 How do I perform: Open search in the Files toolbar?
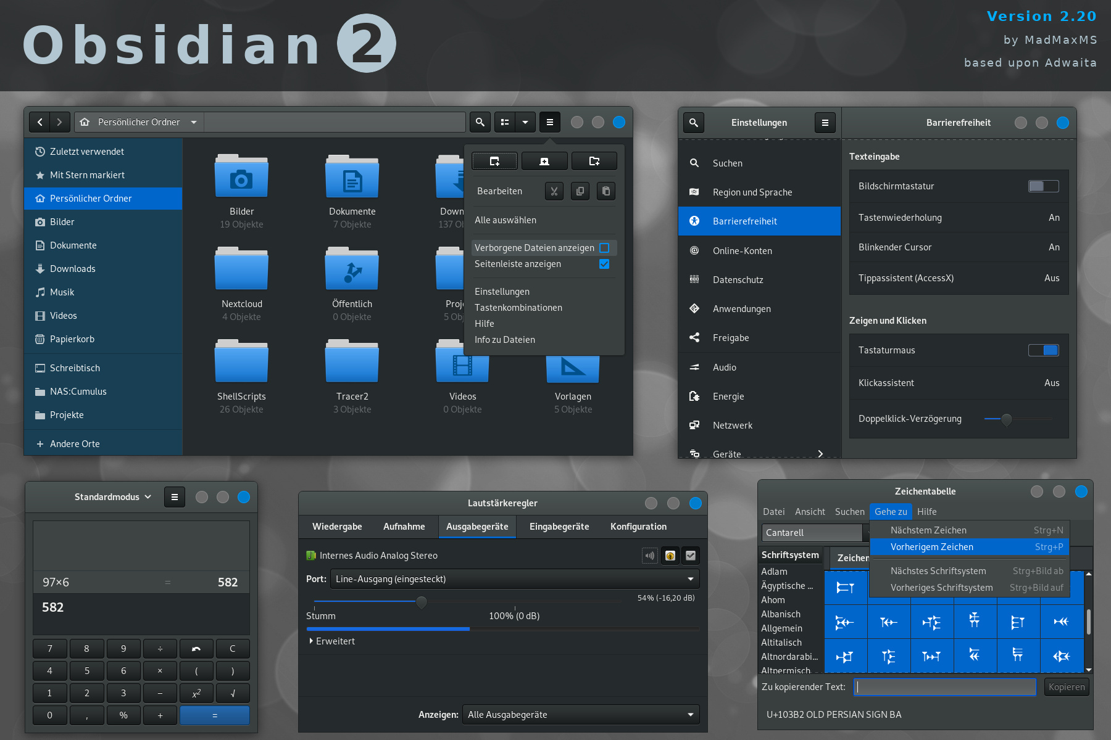click(x=480, y=122)
